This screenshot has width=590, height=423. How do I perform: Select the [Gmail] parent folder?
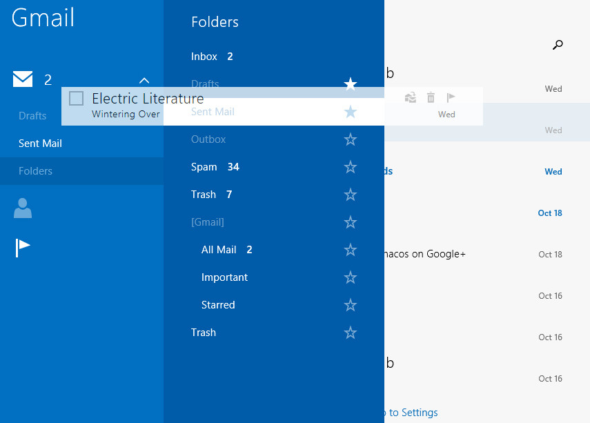207,222
